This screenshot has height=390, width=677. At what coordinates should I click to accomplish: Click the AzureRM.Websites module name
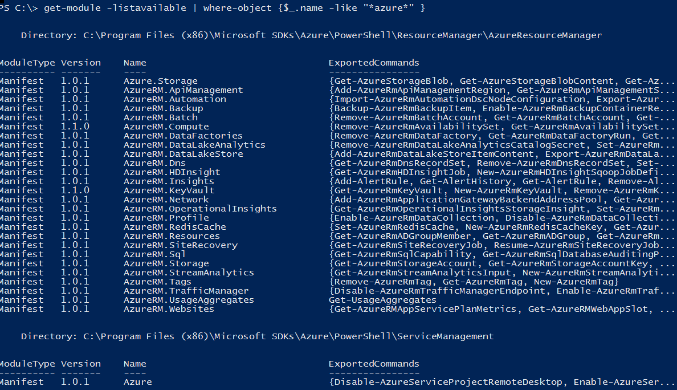point(169,309)
